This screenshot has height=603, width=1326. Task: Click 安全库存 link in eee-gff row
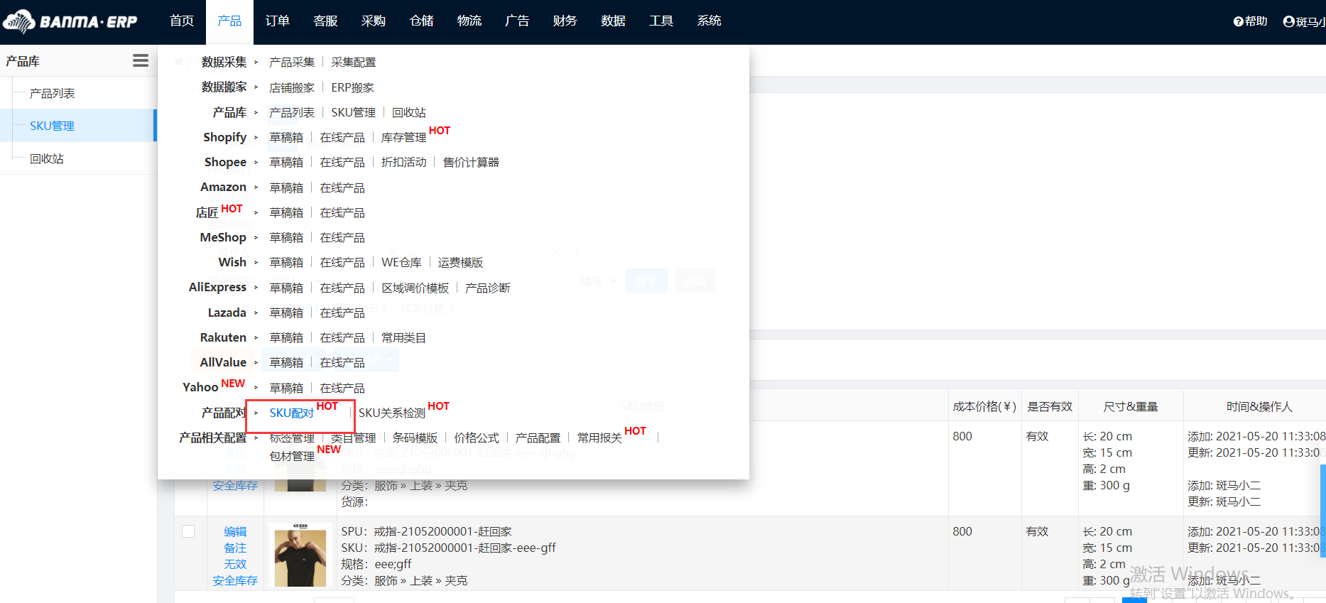click(x=235, y=580)
